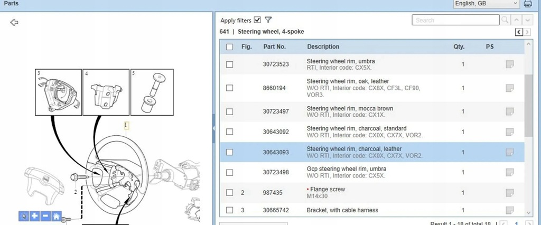Click part number 30643093

(x=276, y=152)
